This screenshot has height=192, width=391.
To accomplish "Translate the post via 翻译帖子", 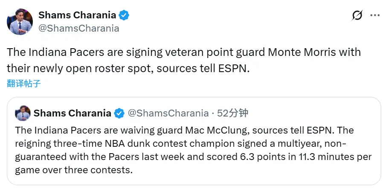I will pos(24,84).
